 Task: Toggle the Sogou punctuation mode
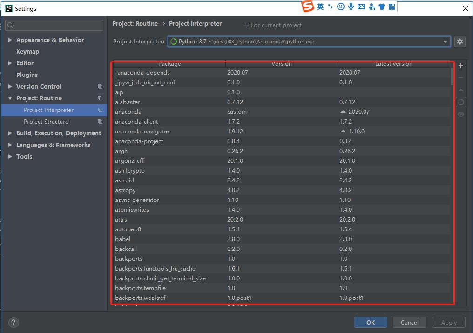pyautogui.click(x=330, y=7)
